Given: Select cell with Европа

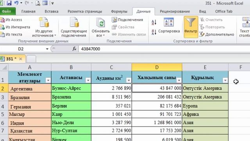Looking at the screenshot, I should pos(205,106).
